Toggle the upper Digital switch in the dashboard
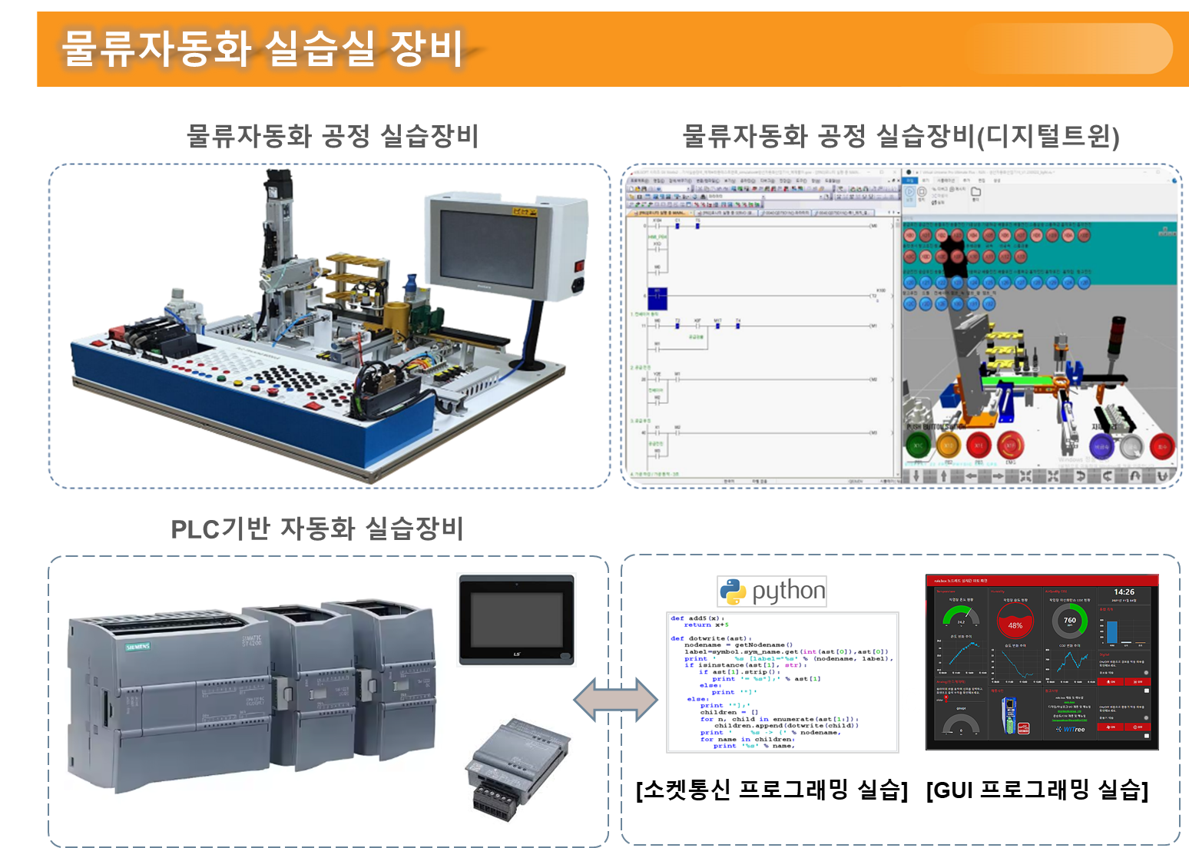The width and height of the screenshot is (1189, 848). click(1146, 672)
